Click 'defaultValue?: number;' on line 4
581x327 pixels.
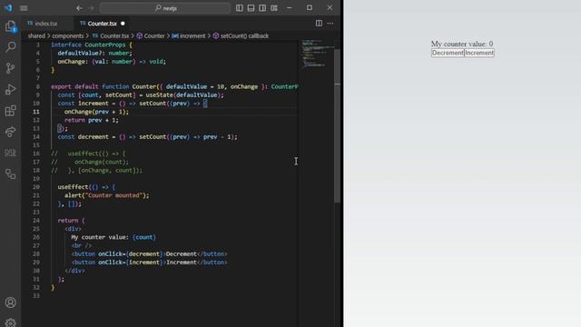[x=94, y=53]
